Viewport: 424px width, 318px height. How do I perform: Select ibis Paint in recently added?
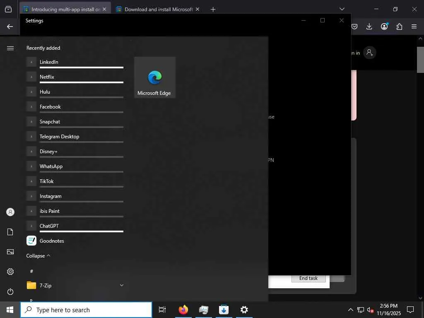pos(75,211)
